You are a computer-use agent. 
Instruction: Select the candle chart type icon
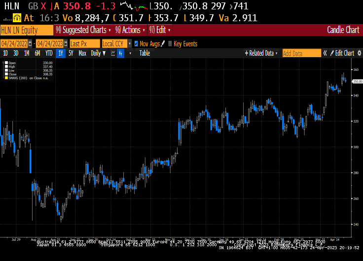pyautogui.click(x=121, y=53)
